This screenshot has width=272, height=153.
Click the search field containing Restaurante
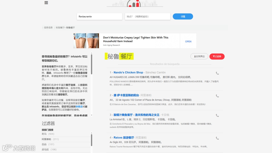click(x=99, y=16)
